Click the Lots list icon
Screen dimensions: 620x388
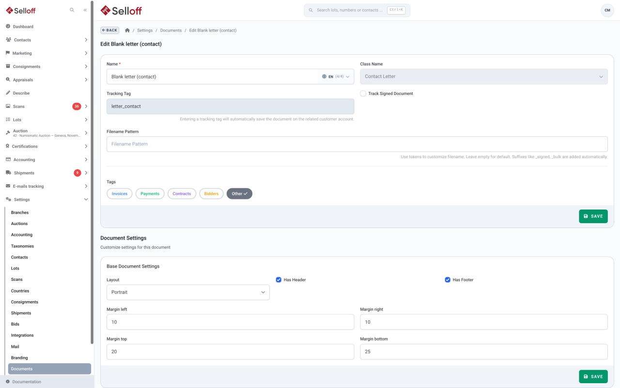[x=8, y=119]
